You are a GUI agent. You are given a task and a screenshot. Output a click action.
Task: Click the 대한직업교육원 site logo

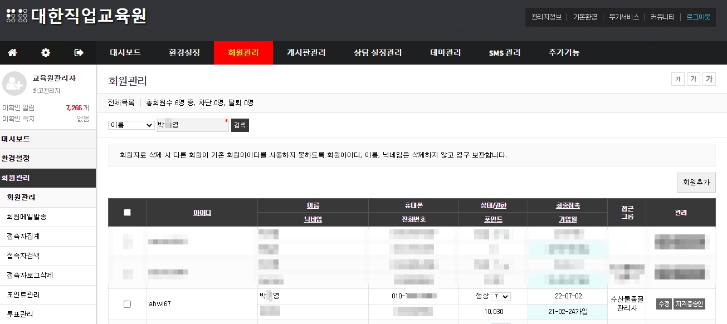coord(76,16)
